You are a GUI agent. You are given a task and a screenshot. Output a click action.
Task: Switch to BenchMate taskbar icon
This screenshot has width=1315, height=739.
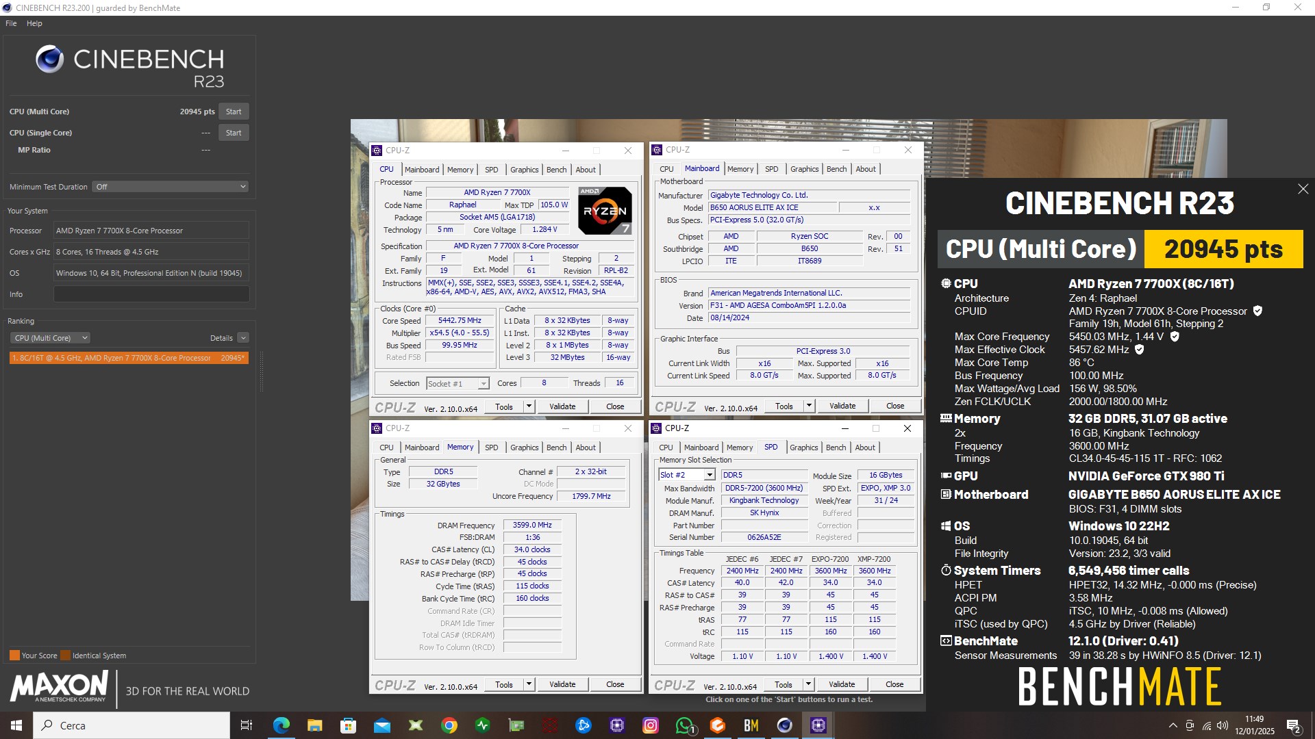coord(751,725)
